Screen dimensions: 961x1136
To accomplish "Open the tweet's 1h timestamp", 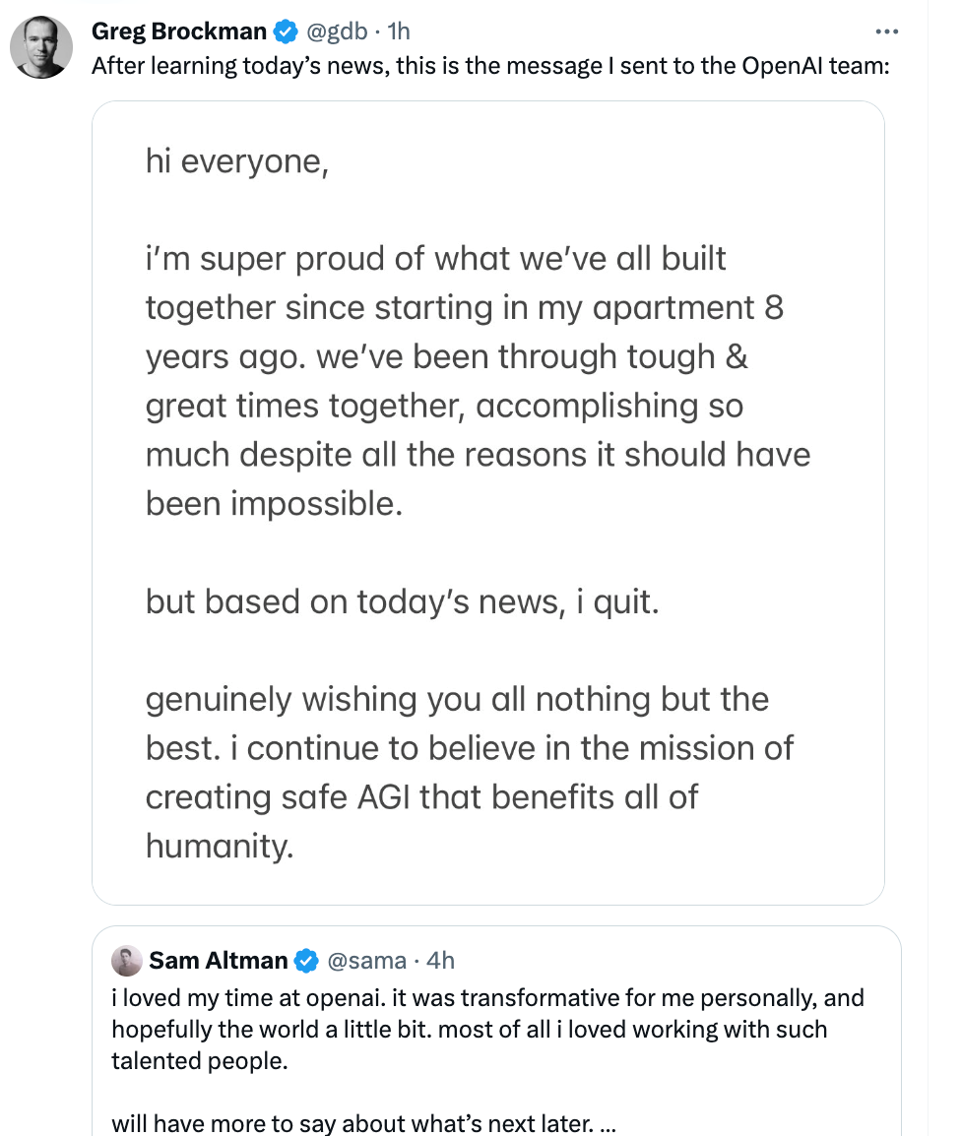I will coord(398,32).
